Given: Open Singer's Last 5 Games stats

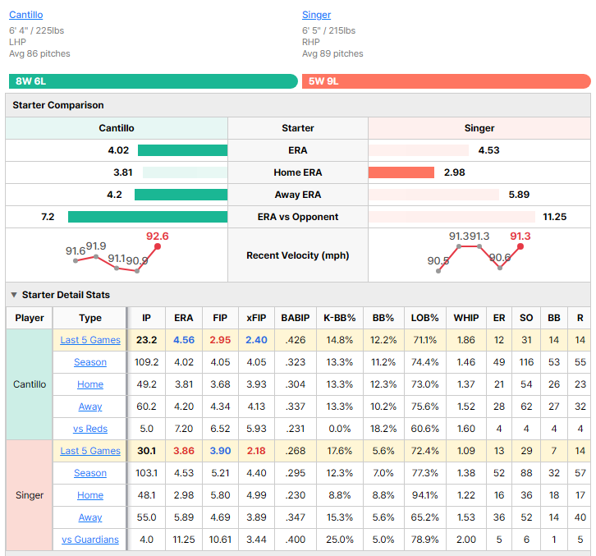Looking at the screenshot, I should tap(90, 451).
